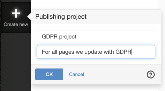This screenshot has height=91, width=165.
Task: Click the white plus icon
Action: click(16, 13)
